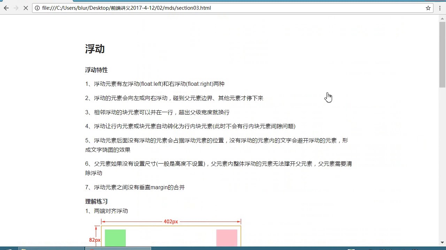Click the scrollbar down arrow

(443, 242)
